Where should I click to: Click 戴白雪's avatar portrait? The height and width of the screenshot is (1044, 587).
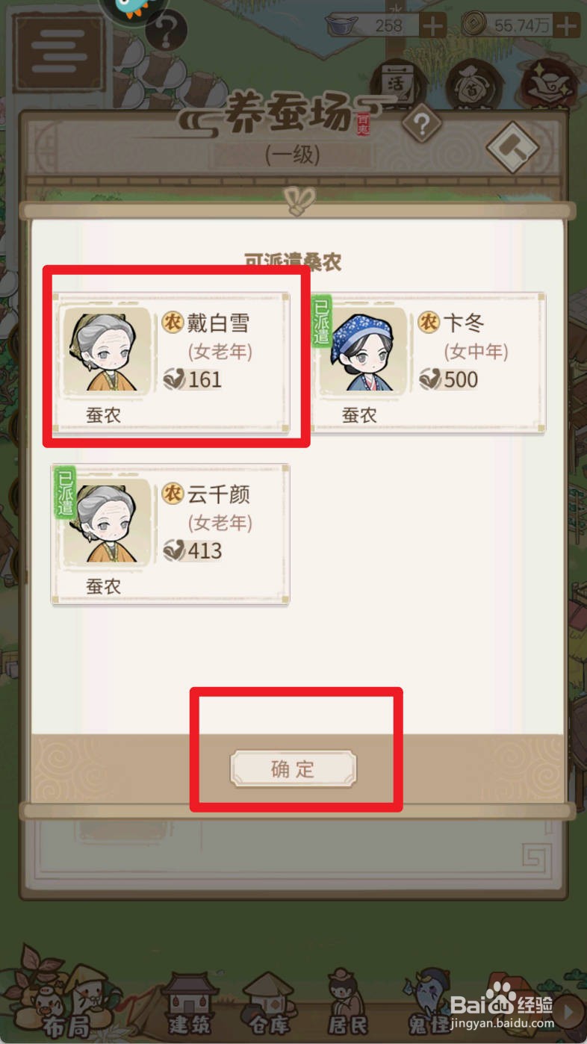(x=106, y=350)
